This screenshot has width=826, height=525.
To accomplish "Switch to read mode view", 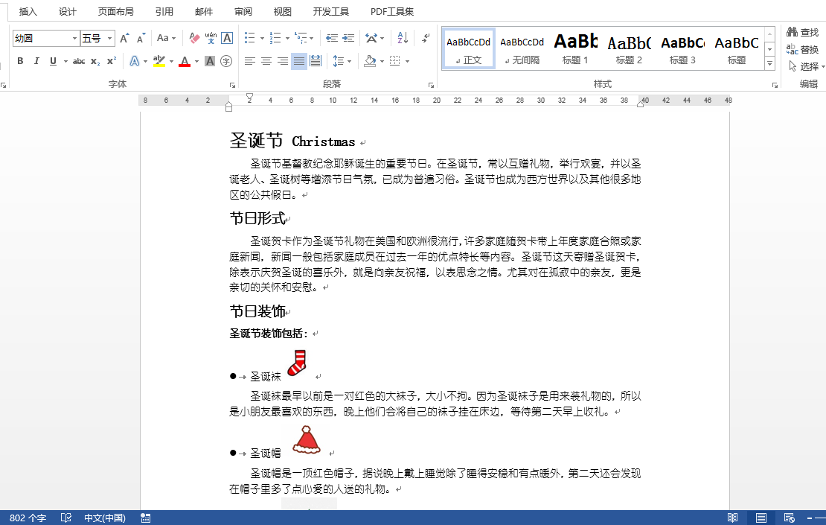I will coord(732,518).
